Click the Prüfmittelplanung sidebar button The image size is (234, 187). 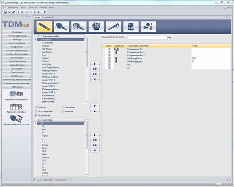pyautogui.click(x=17, y=61)
